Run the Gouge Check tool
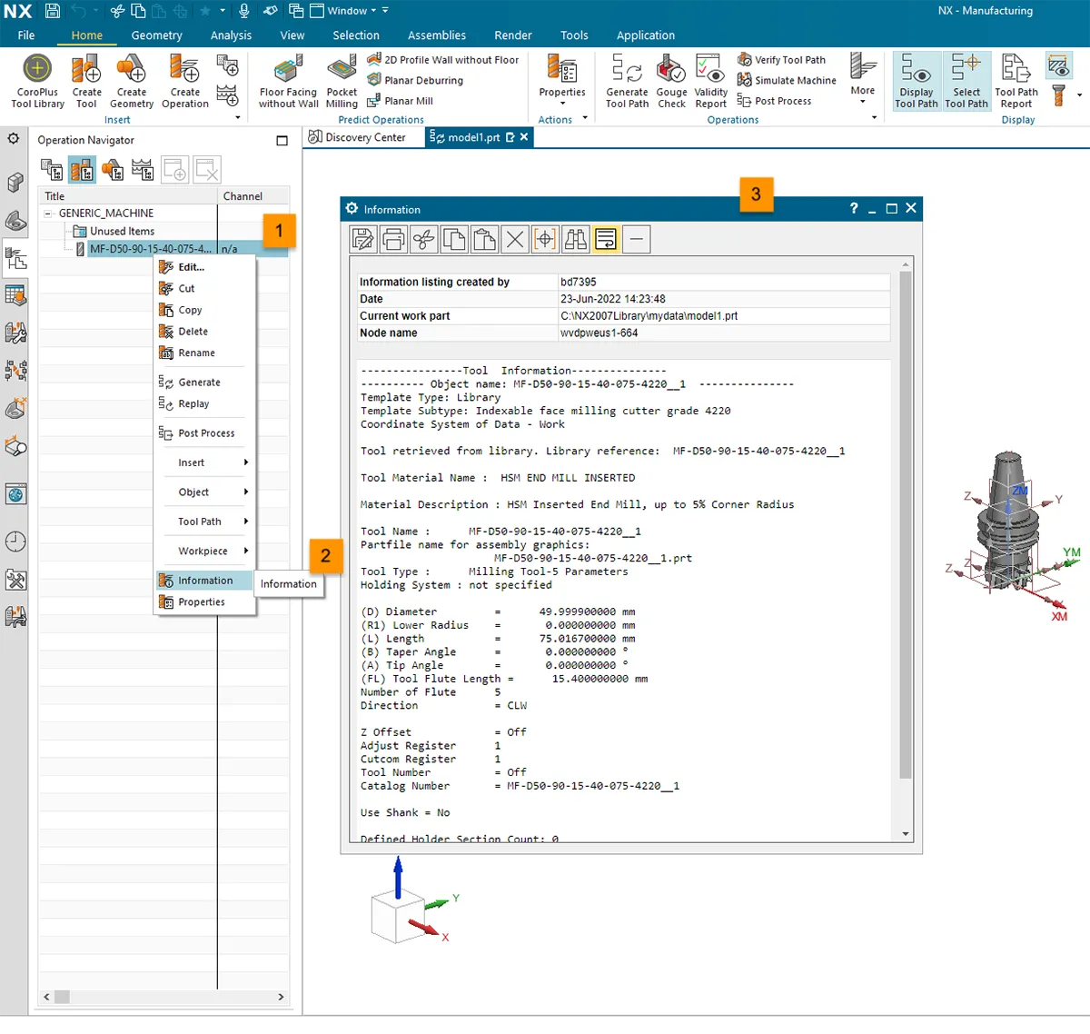The image size is (1090, 1034). coord(671,80)
